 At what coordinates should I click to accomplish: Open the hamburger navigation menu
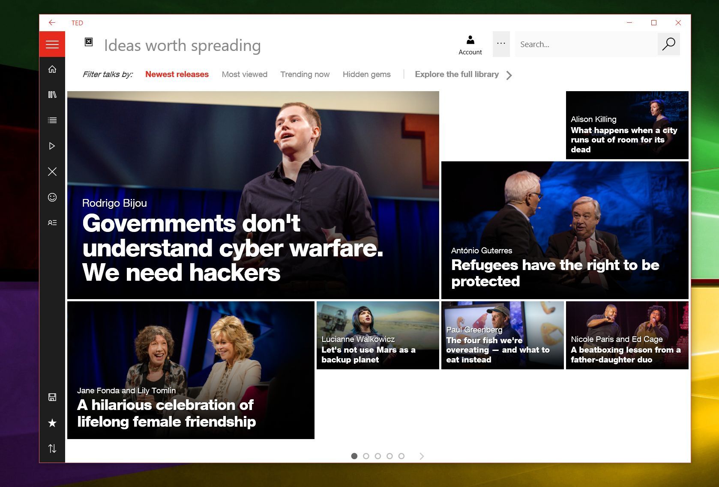(52, 44)
